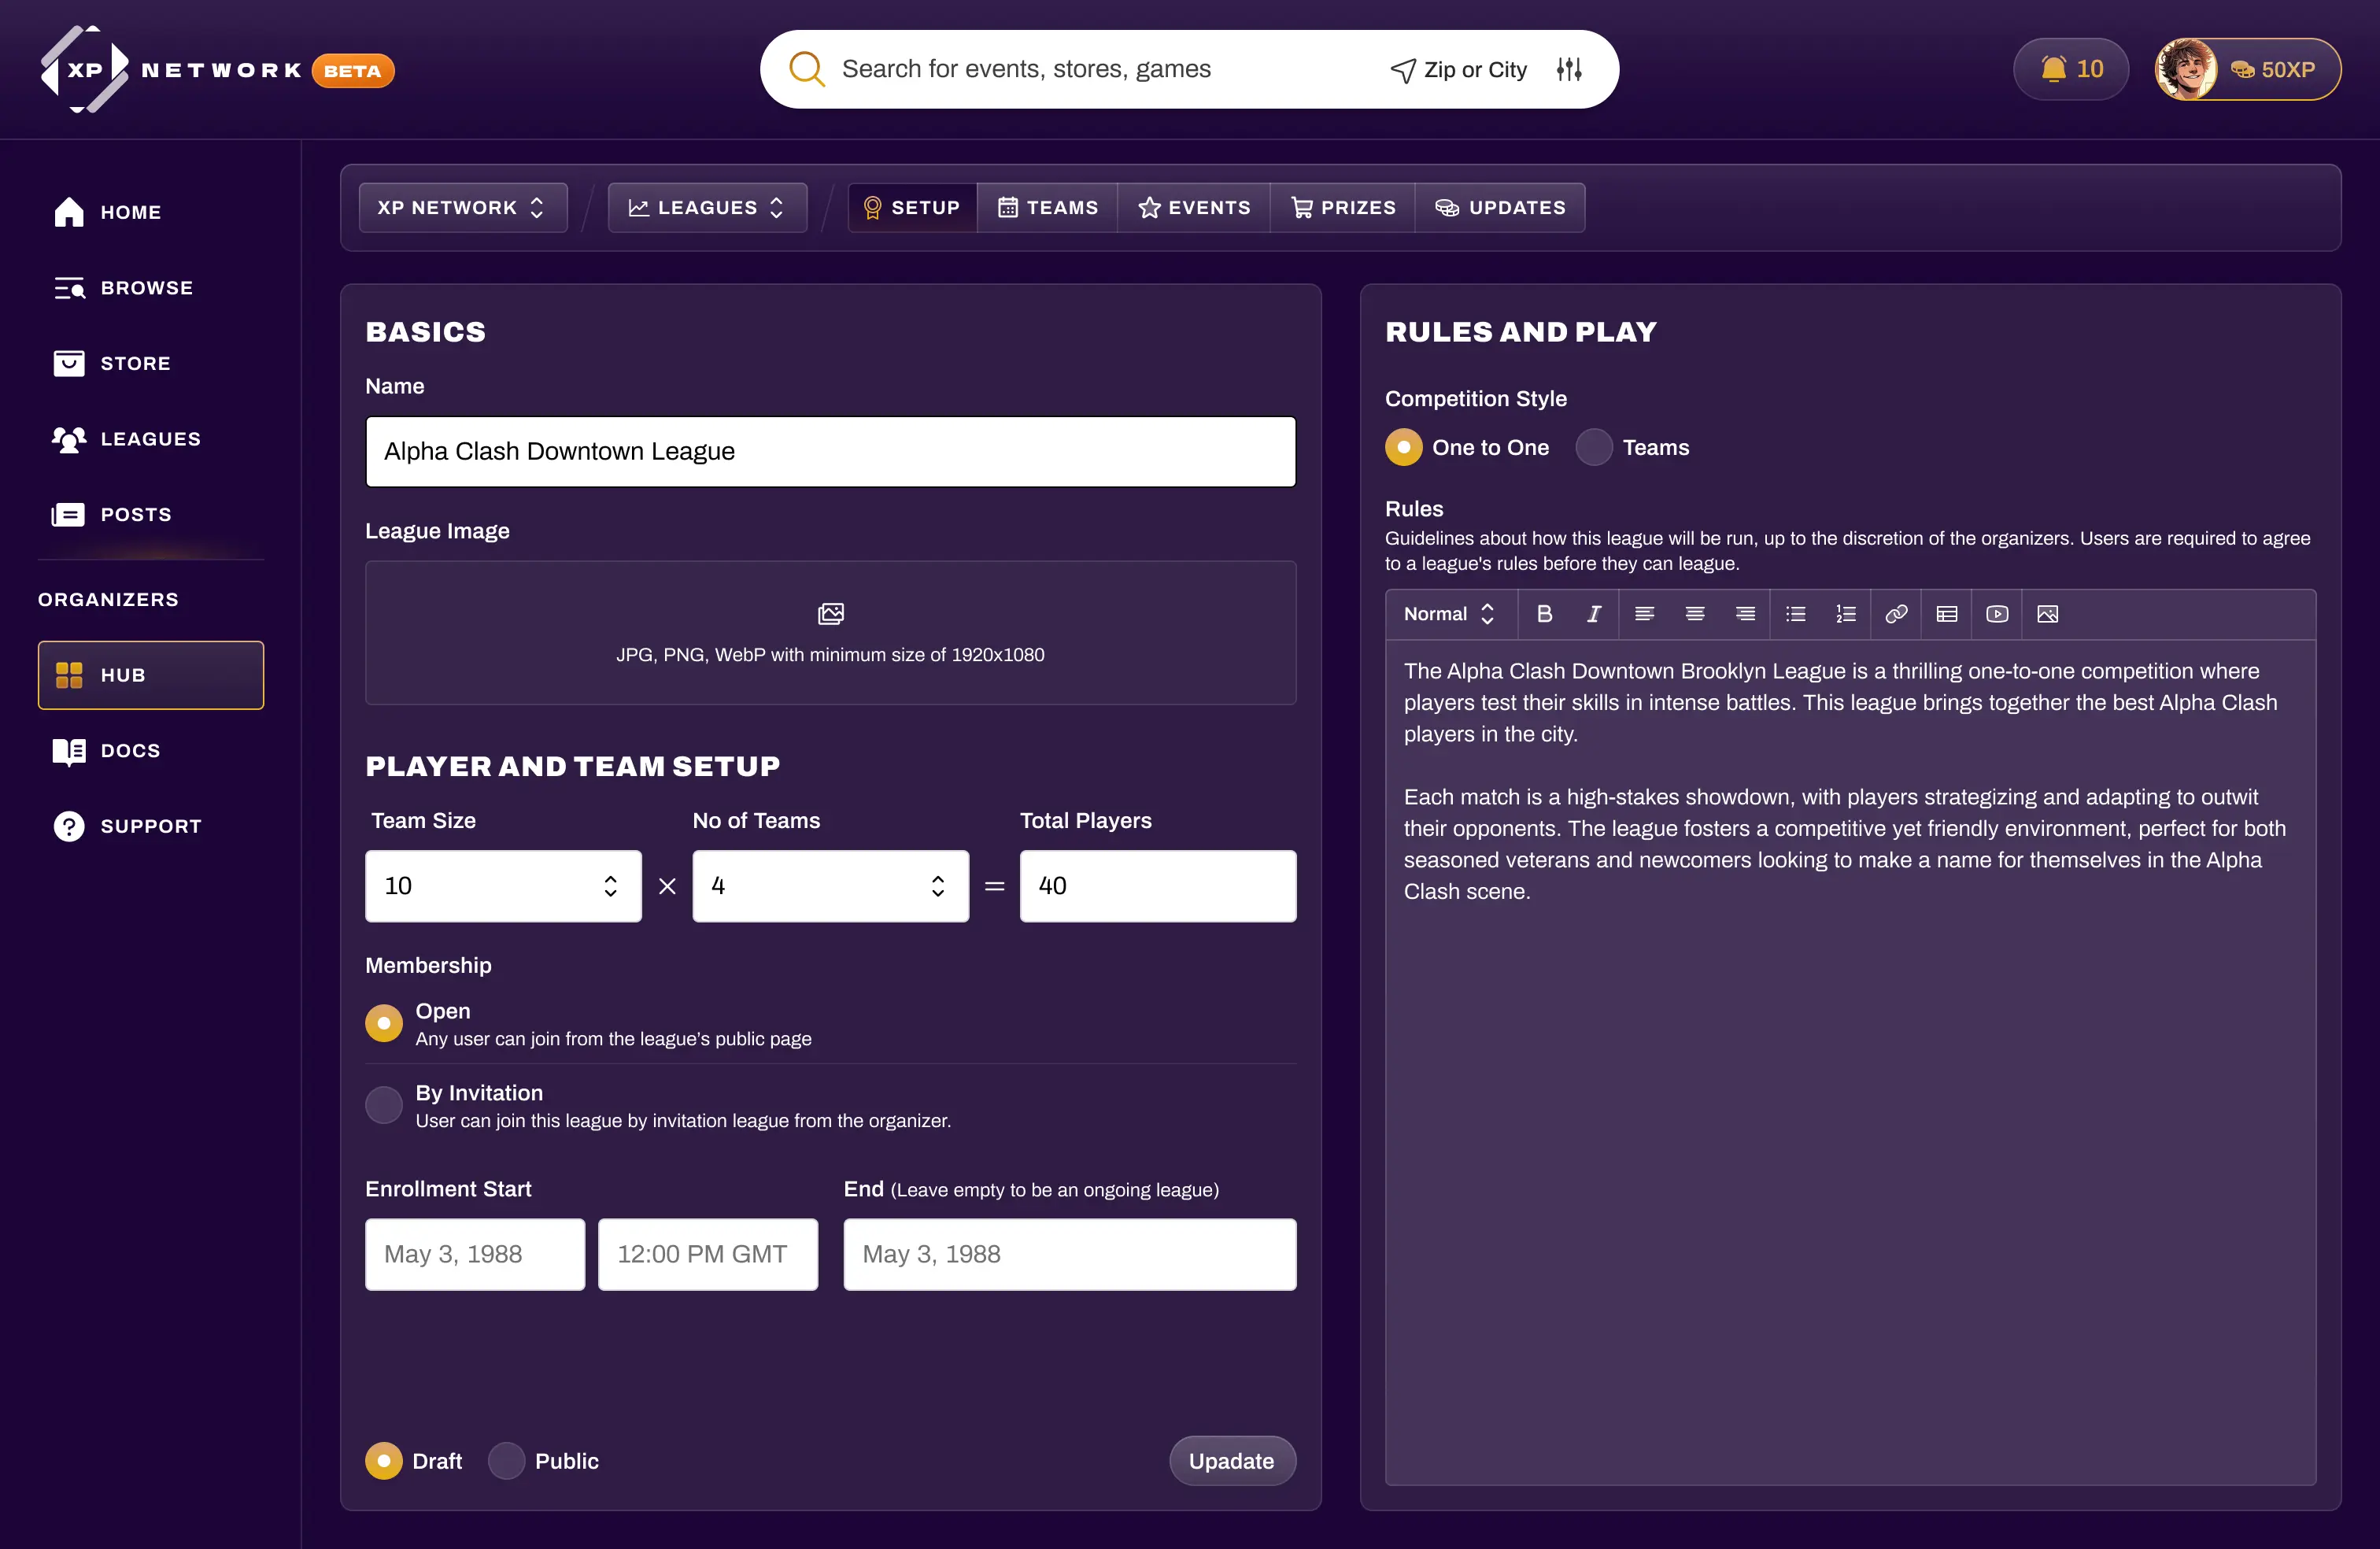Insert a table into the rules text
This screenshot has height=1549, width=2380.
coord(1946,614)
